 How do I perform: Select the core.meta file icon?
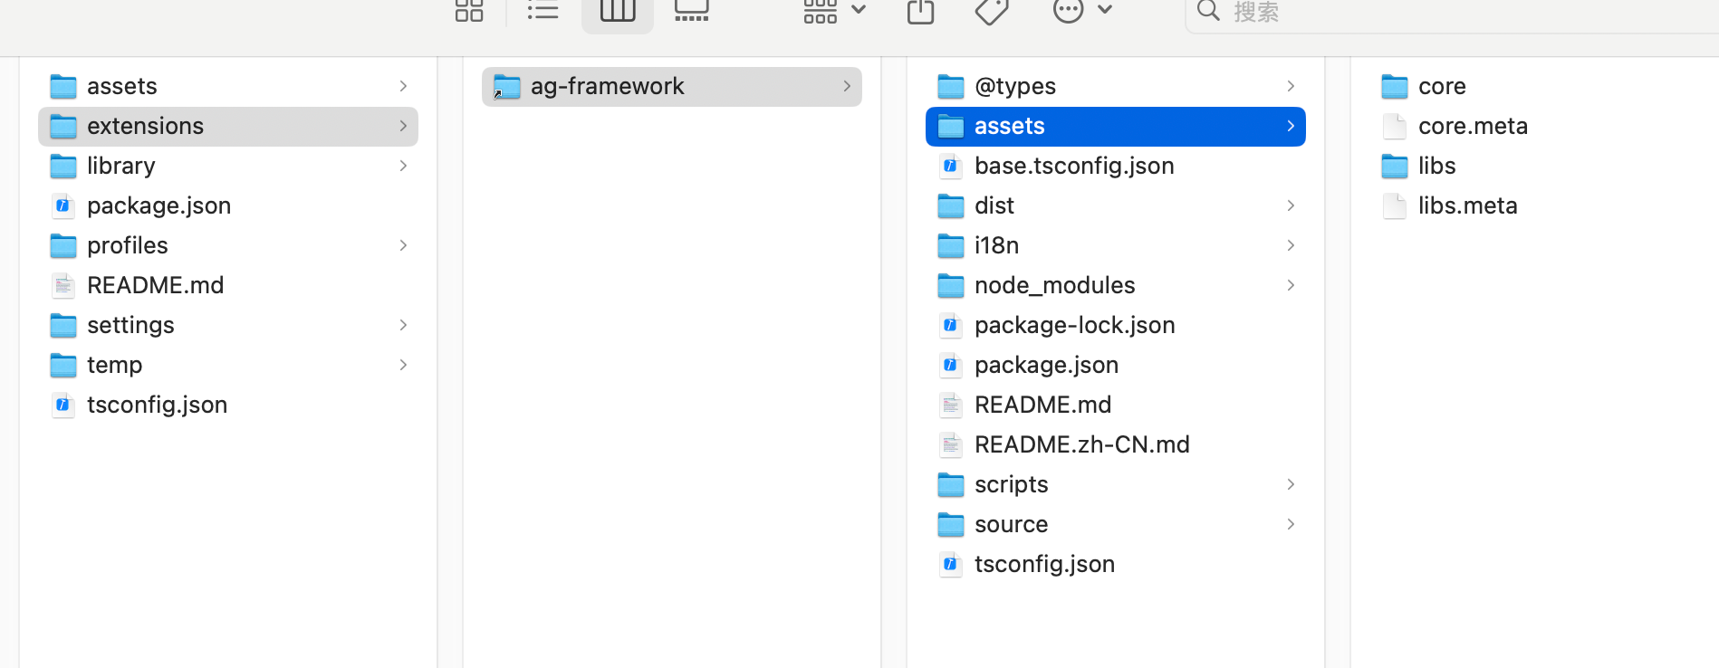(x=1395, y=126)
